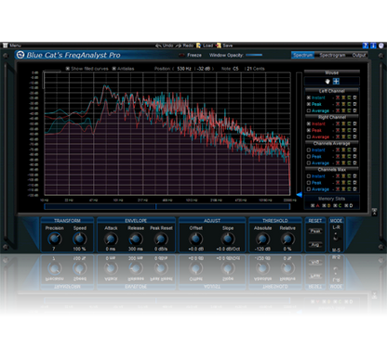Store Right Channel Instant to slot A

(338, 123)
